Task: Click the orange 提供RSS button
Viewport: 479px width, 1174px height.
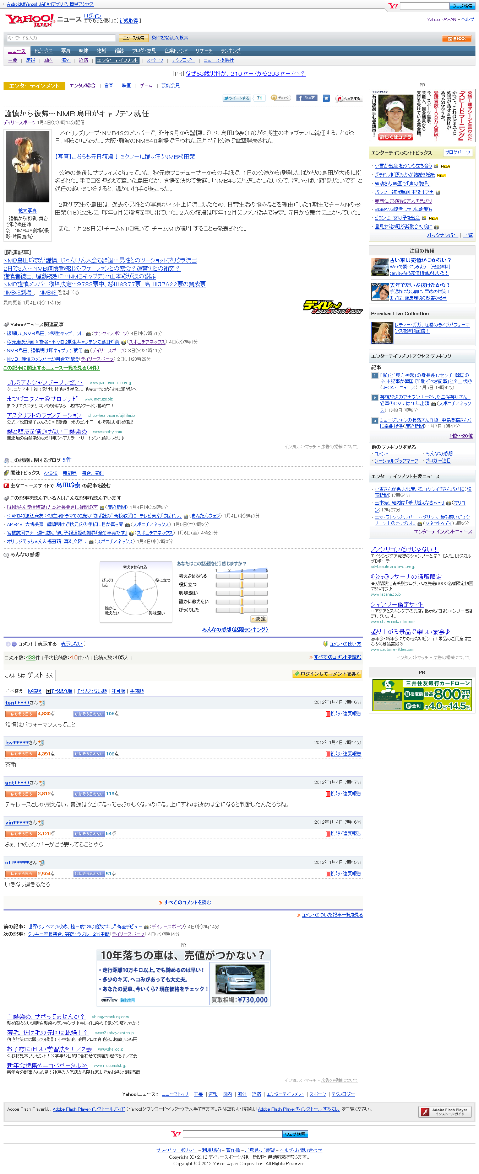Action: 456,39
